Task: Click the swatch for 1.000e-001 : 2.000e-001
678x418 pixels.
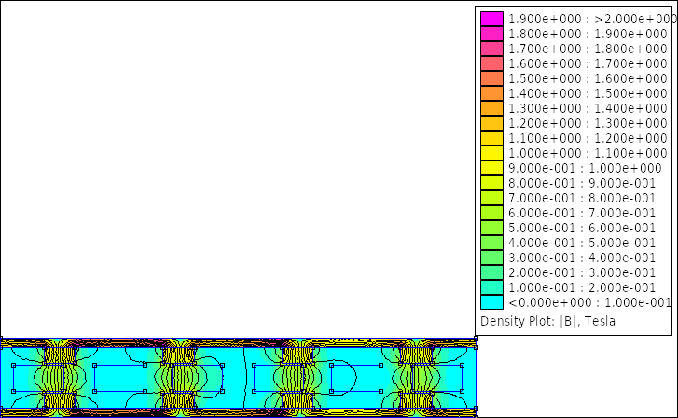Action: click(491, 287)
